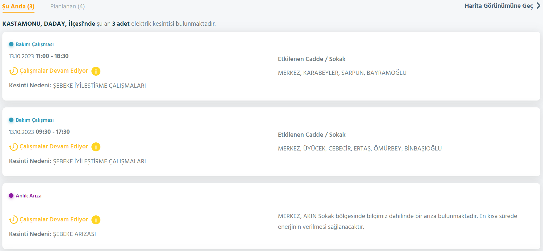The width and height of the screenshot is (543, 251).
Task: Go to Harita Görünümüne Geç map view
Action: pos(499,6)
